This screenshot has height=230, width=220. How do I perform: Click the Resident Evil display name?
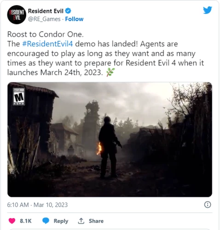pos(46,11)
